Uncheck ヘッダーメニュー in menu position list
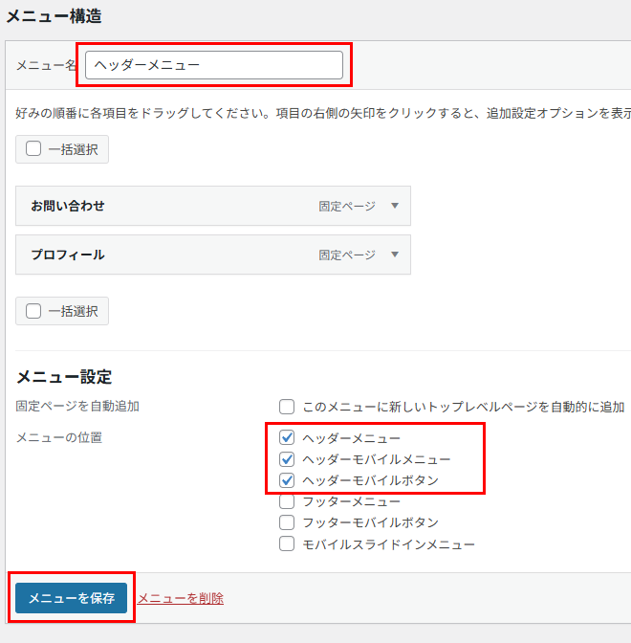Image resolution: width=631 pixels, height=643 pixels. 287,437
